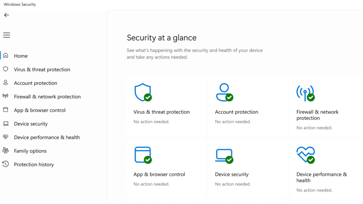Click the large App & browser window icon

(x=143, y=155)
